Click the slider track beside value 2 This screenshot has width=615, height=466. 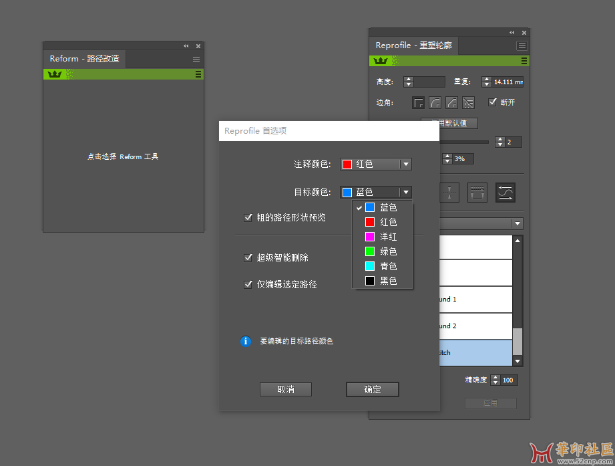pos(464,142)
